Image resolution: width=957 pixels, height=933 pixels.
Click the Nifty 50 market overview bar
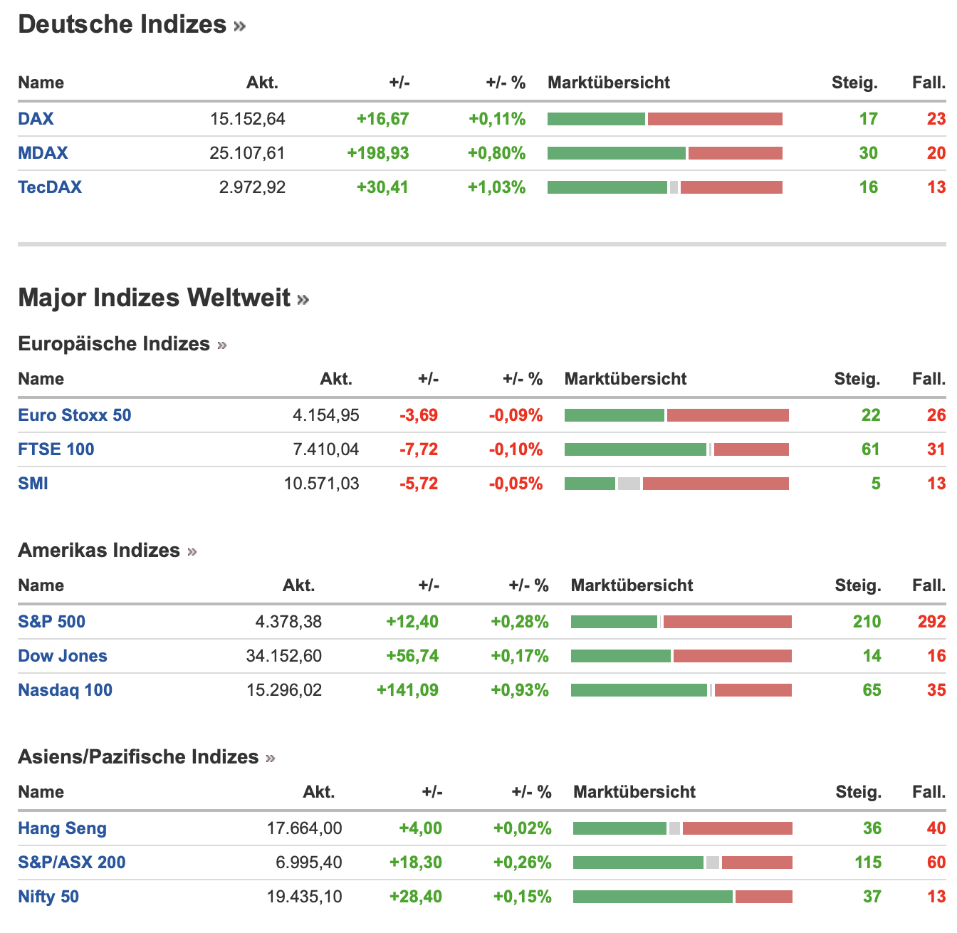pyautogui.click(x=682, y=897)
